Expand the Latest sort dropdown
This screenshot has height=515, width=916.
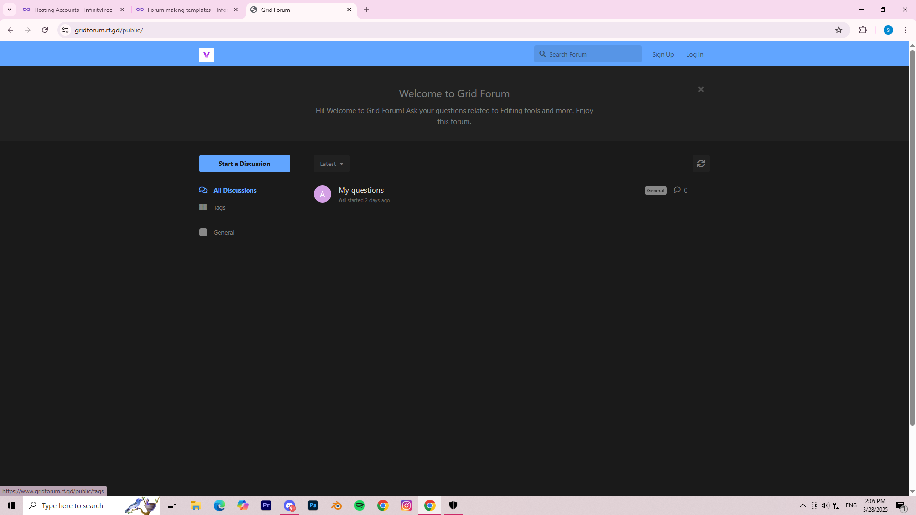[x=332, y=164]
